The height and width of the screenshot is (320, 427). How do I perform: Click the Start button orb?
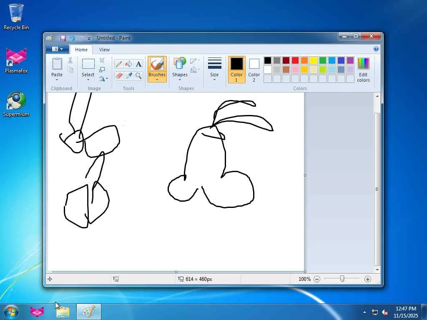(11, 312)
